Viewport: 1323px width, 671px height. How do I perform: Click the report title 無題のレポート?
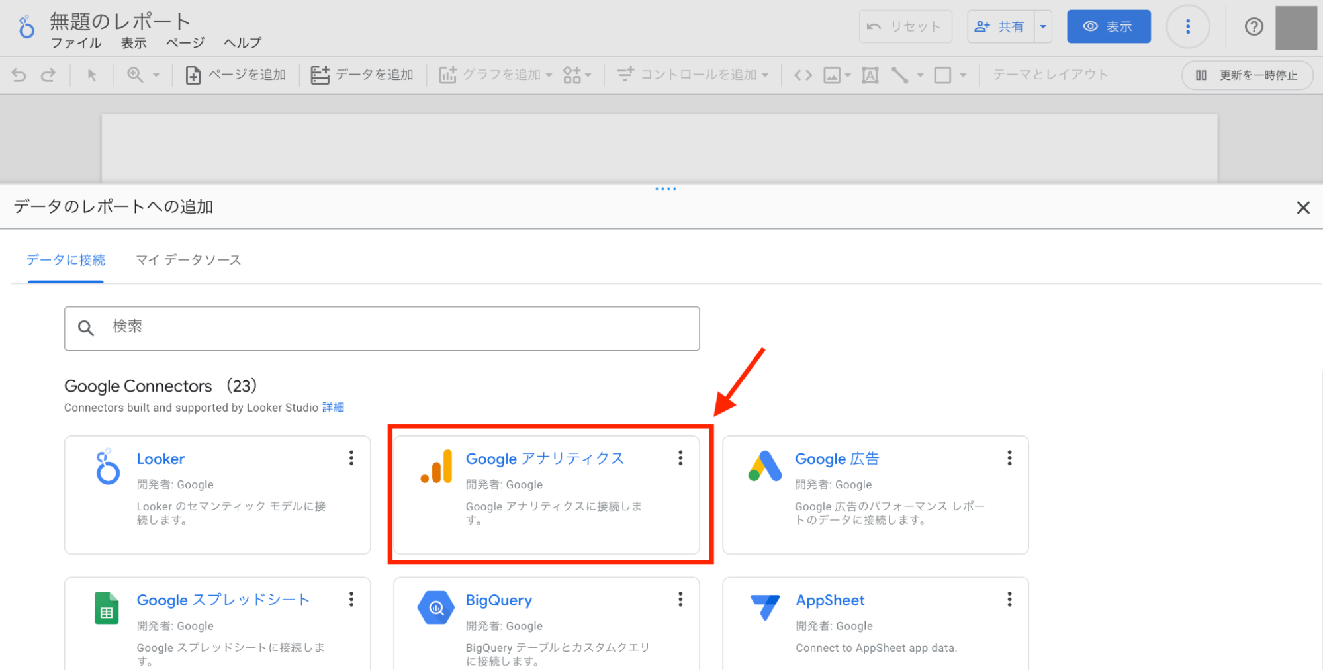click(x=120, y=21)
